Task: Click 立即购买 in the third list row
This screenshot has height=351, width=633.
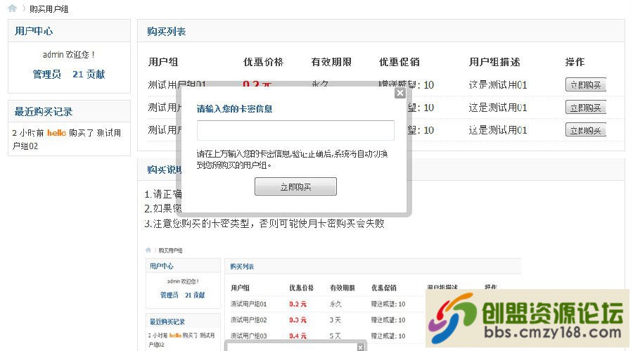Action: tap(585, 129)
